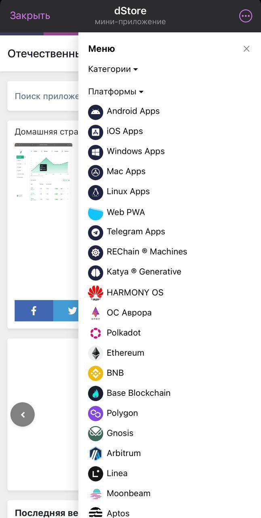Select Katya Generative menu entry
Viewport: 261px width, 518px height.
143,272
